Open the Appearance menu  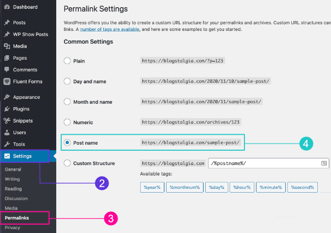click(x=26, y=97)
